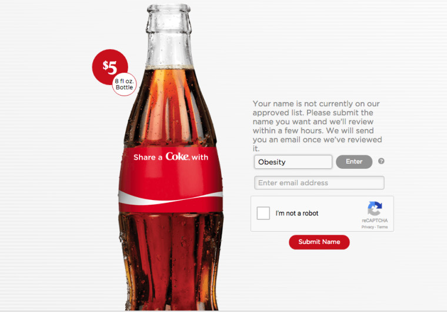Click the approved list message paragraph
This screenshot has width=447, height=312.
coord(317,126)
